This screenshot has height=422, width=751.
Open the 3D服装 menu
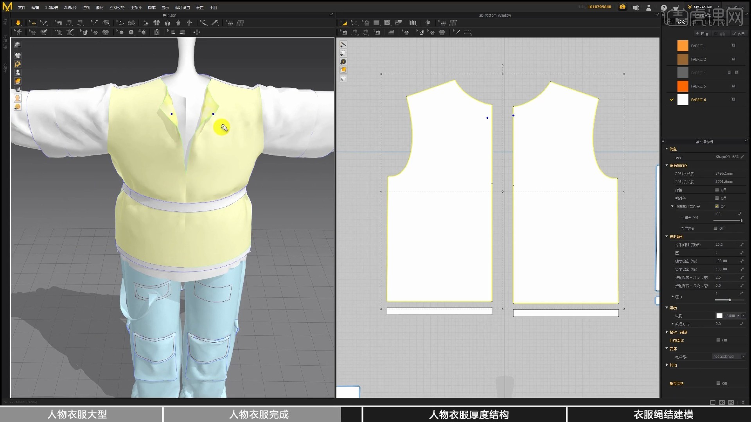(x=51, y=7)
